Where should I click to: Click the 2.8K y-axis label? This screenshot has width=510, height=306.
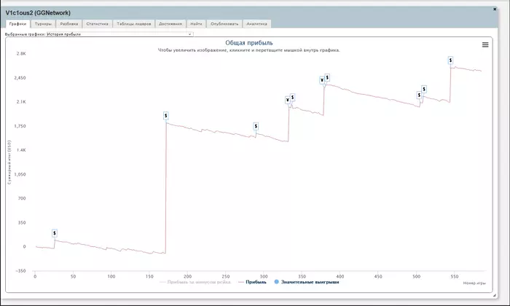[x=21, y=54]
